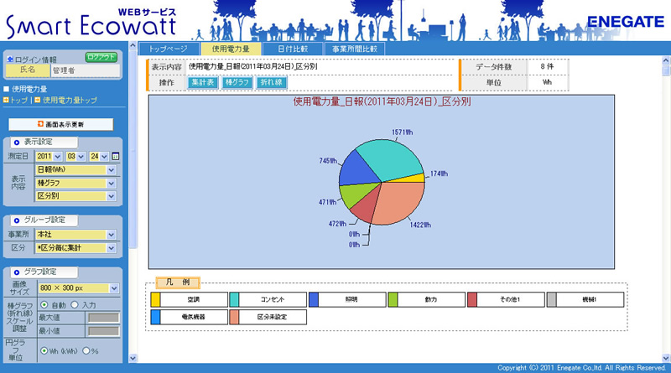
Task: Select Wh (kWh) pie chart unit radio
Action: (44, 350)
